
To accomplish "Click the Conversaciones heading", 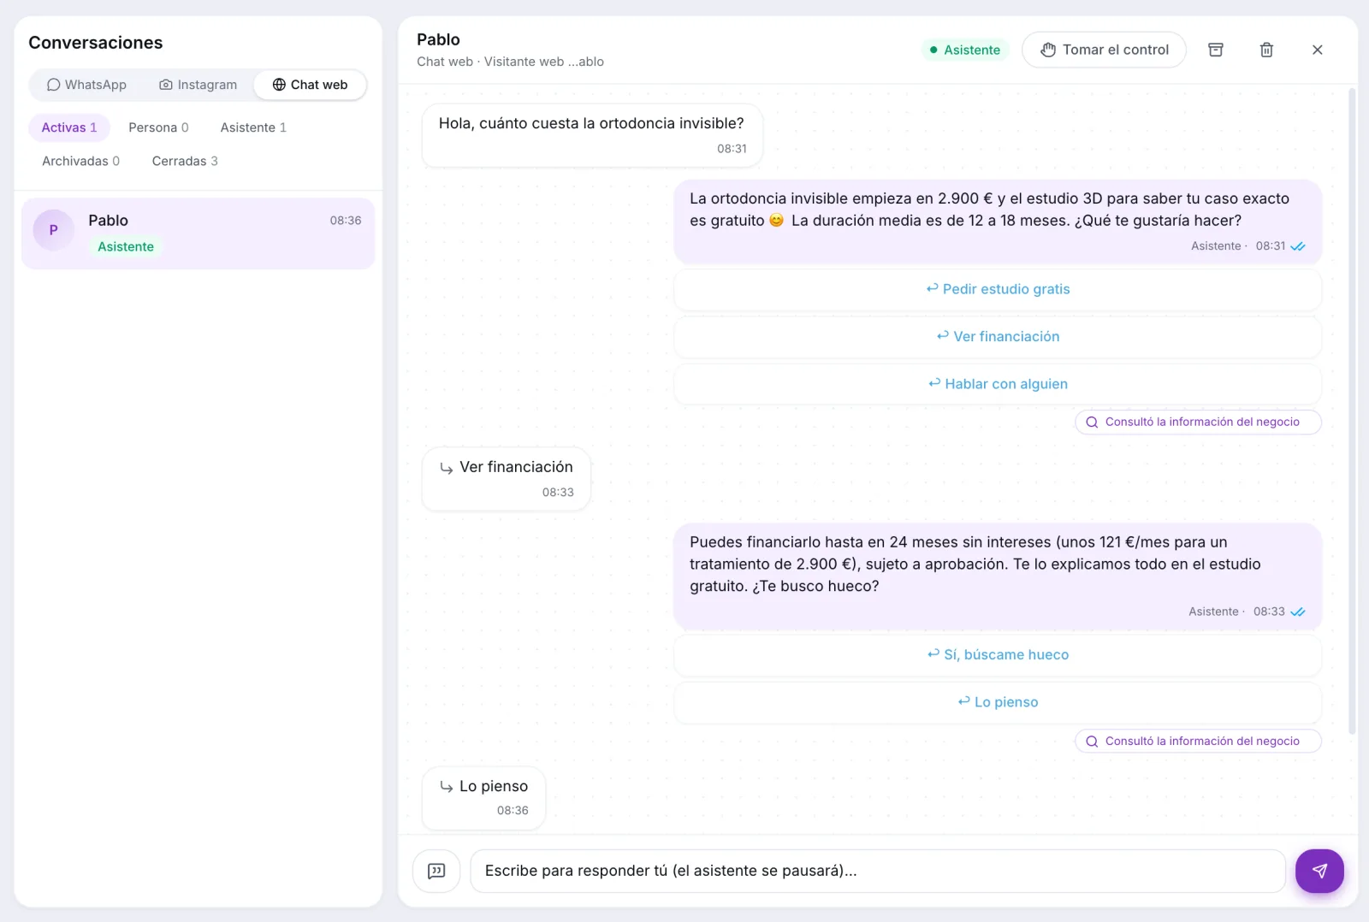I will [96, 43].
